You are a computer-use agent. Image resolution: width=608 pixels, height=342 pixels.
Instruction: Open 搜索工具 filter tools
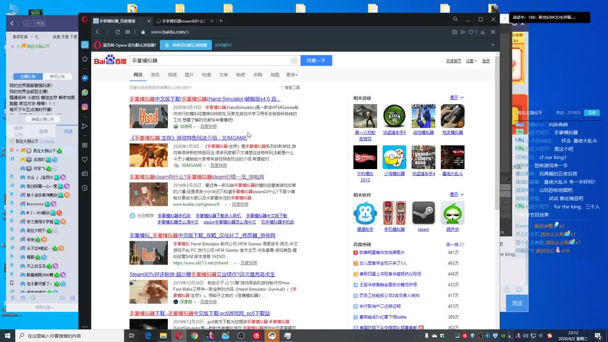290,87
